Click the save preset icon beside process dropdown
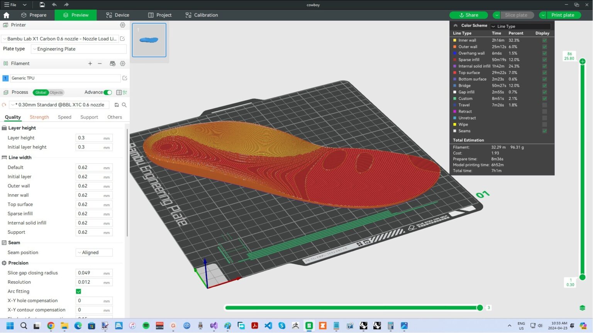593x333 pixels. click(116, 104)
